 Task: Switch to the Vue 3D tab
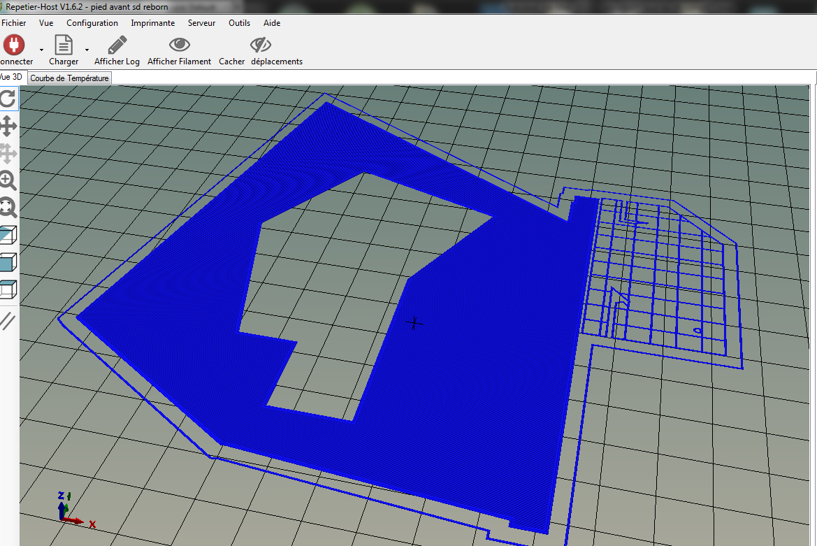pyautogui.click(x=11, y=77)
